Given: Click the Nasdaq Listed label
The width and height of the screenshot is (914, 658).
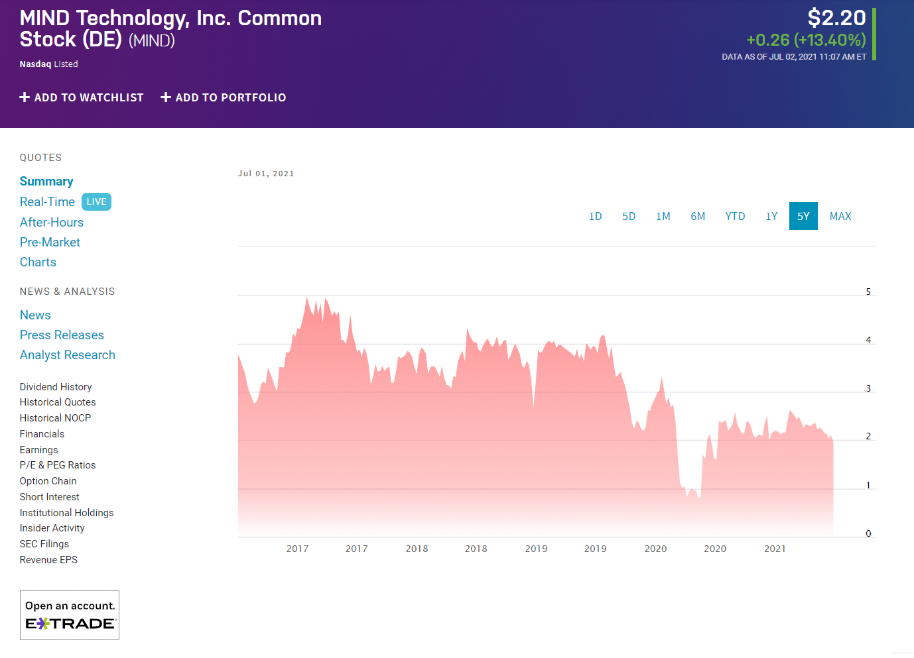Looking at the screenshot, I should [x=48, y=64].
